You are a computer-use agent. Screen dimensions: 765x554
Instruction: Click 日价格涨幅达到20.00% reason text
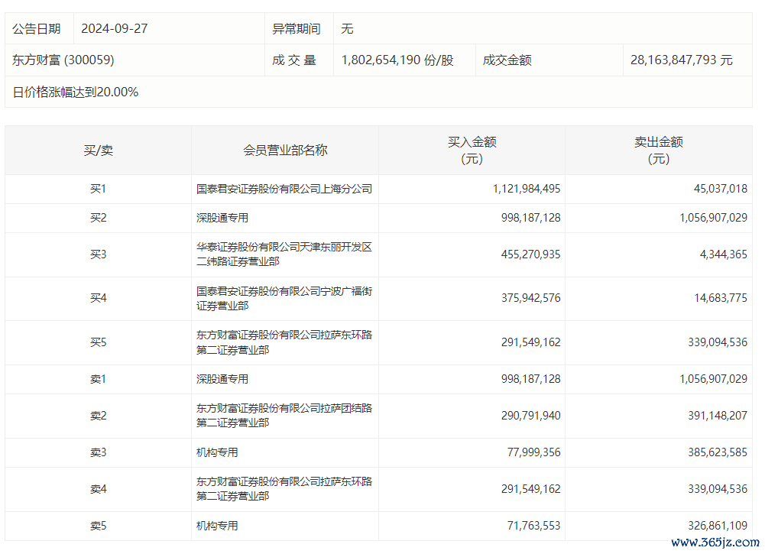75,92
